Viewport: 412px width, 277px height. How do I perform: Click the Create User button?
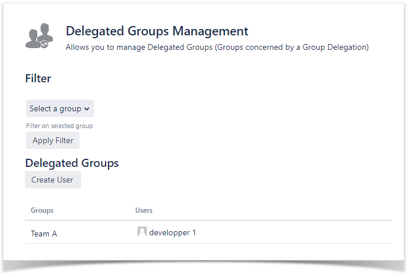(53, 180)
